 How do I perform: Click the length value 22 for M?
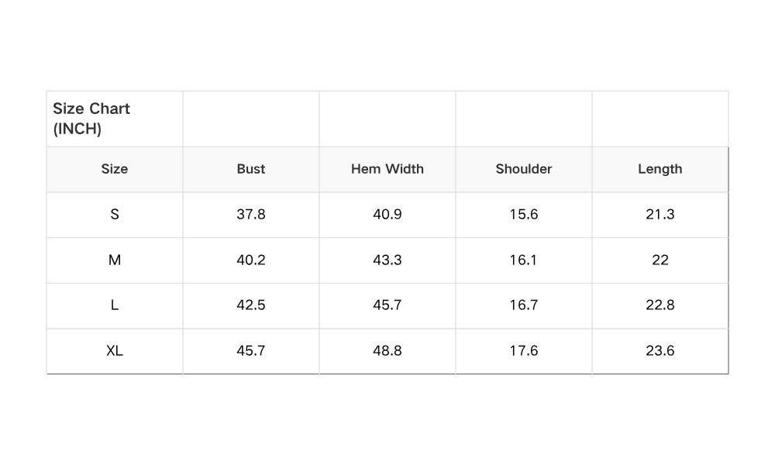coord(660,260)
